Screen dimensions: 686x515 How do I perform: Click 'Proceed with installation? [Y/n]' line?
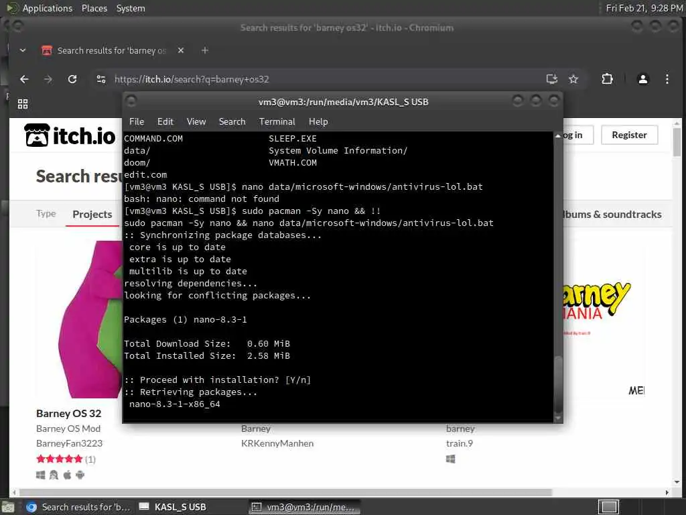[218, 380]
